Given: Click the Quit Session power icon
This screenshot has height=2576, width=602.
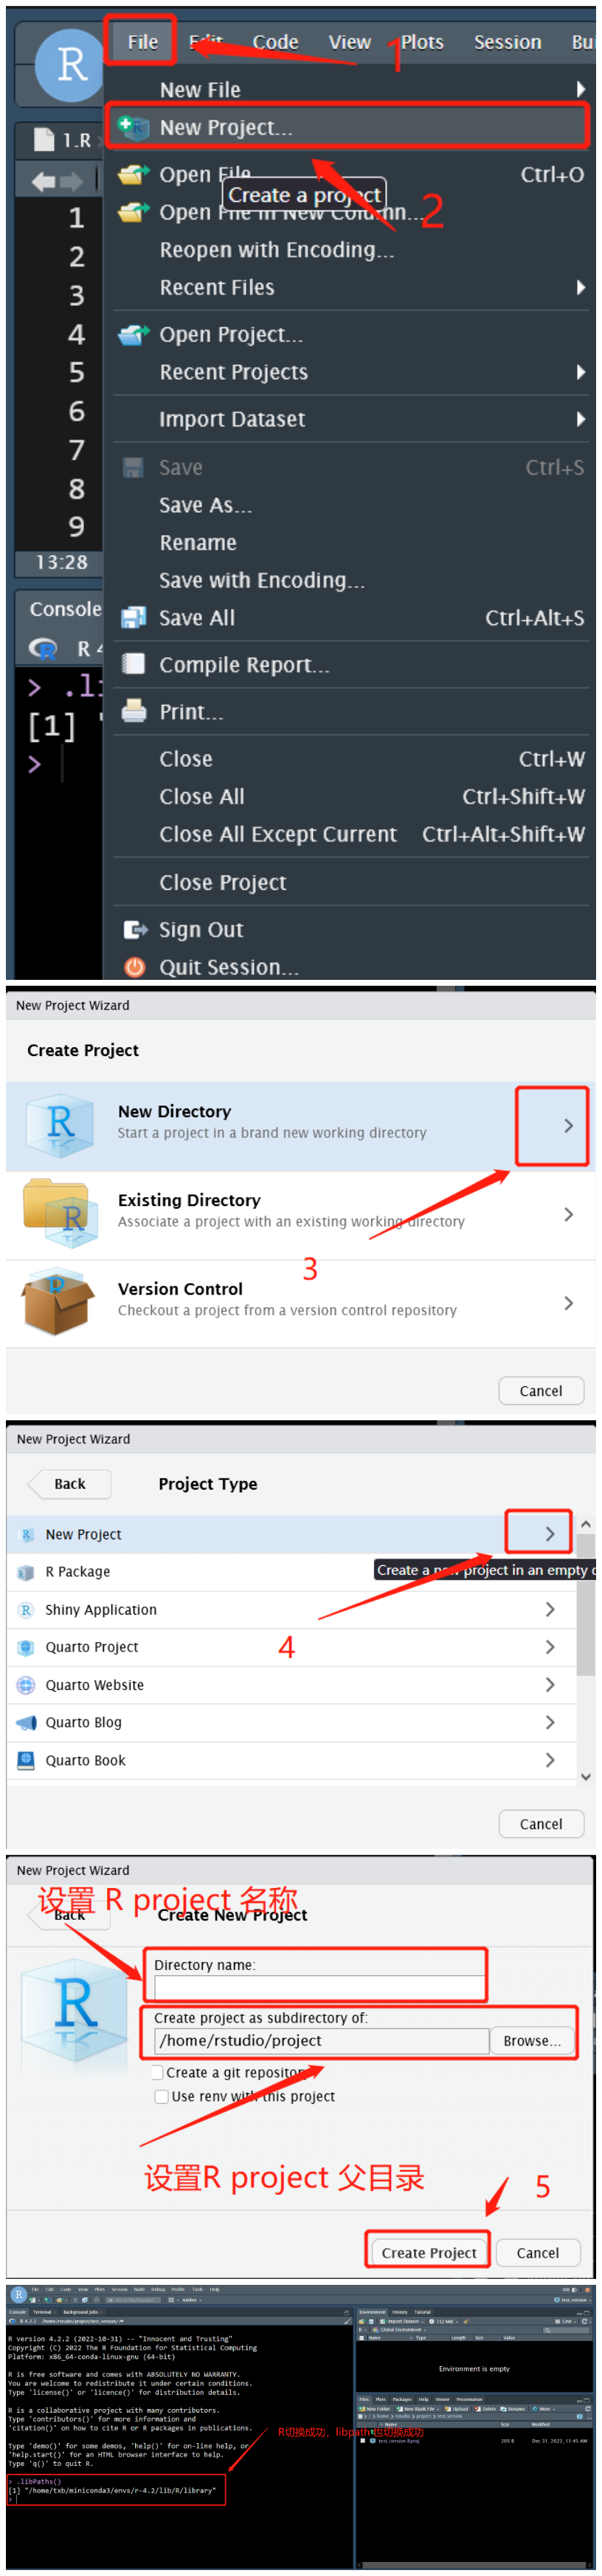Looking at the screenshot, I should click(x=135, y=966).
